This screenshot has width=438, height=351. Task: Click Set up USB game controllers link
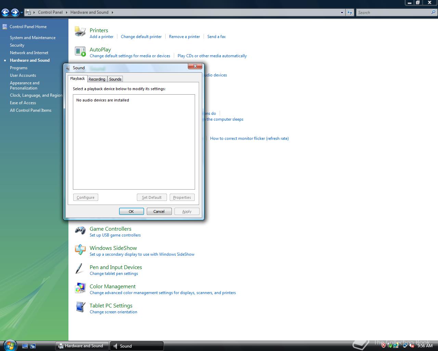[x=115, y=235]
